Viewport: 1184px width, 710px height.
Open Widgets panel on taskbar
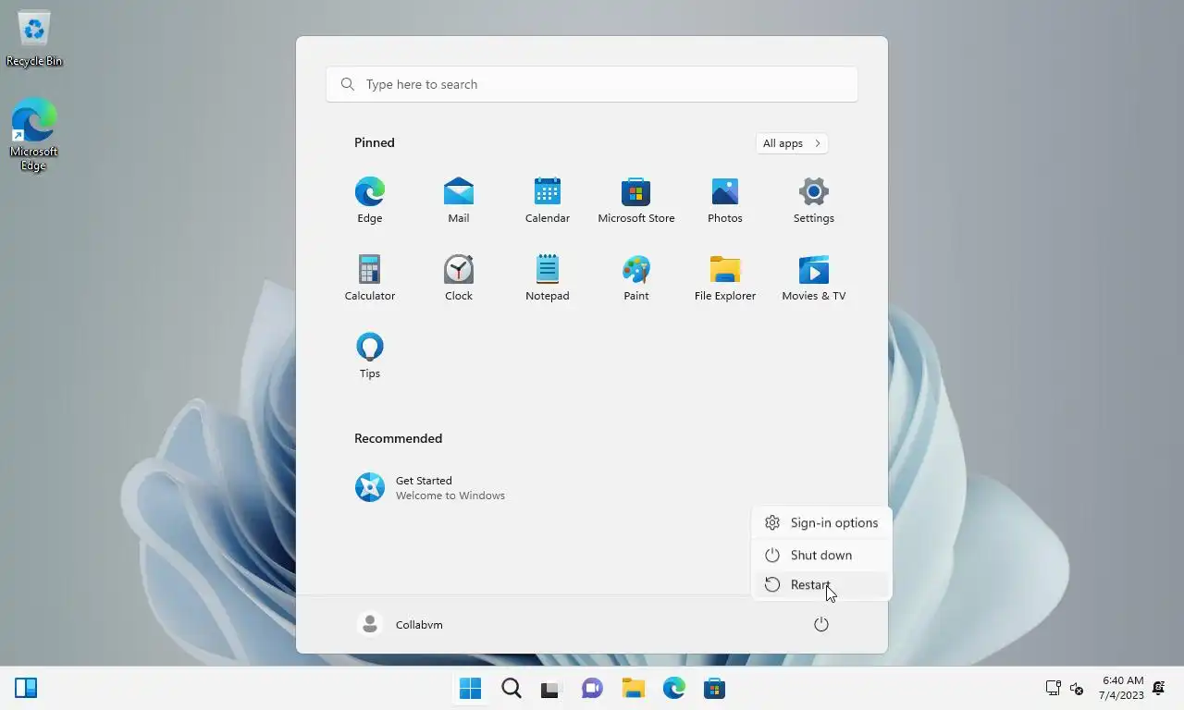[26, 689]
